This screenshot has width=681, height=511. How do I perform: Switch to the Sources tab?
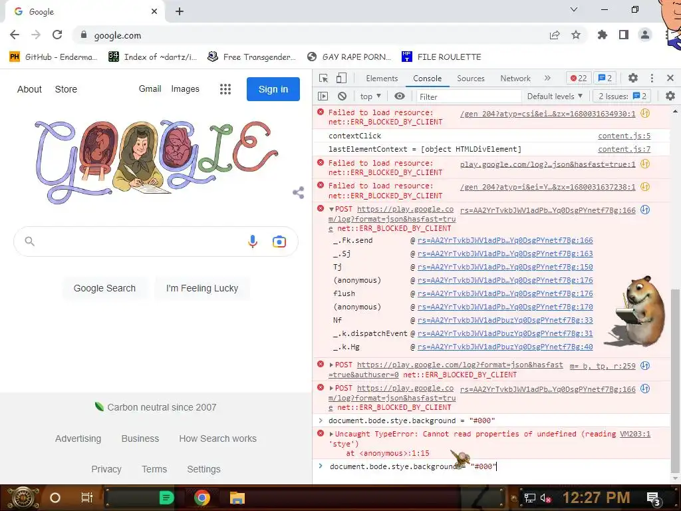tap(470, 79)
